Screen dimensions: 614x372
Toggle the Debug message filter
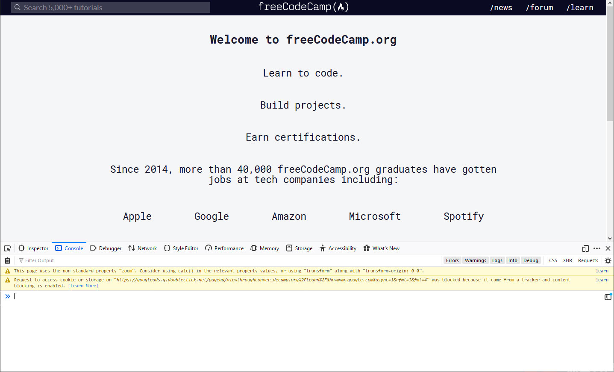pyautogui.click(x=531, y=260)
